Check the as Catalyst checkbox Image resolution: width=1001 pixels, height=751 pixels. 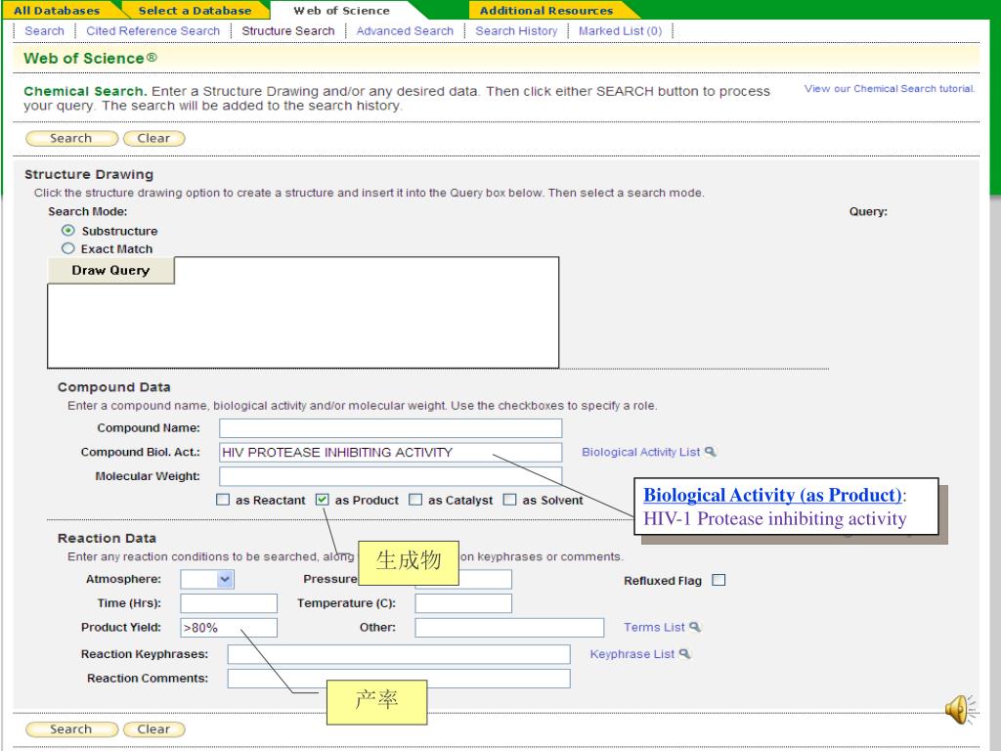pyautogui.click(x=415, y=500)
